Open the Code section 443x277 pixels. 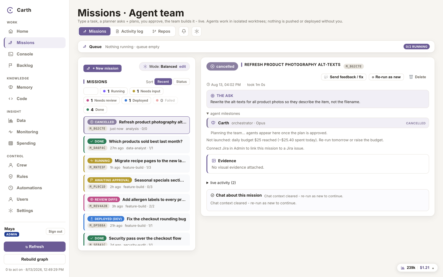[34, 99]
